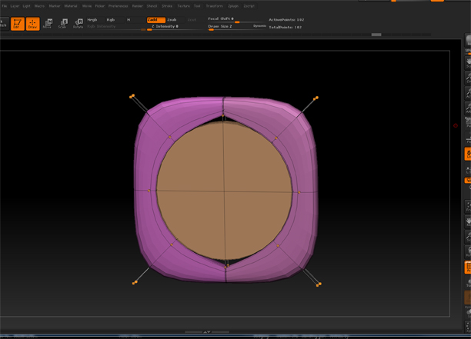This screenshot has width=471, height=339.
Task: Open the Macro menu
Action: point(39,6)
